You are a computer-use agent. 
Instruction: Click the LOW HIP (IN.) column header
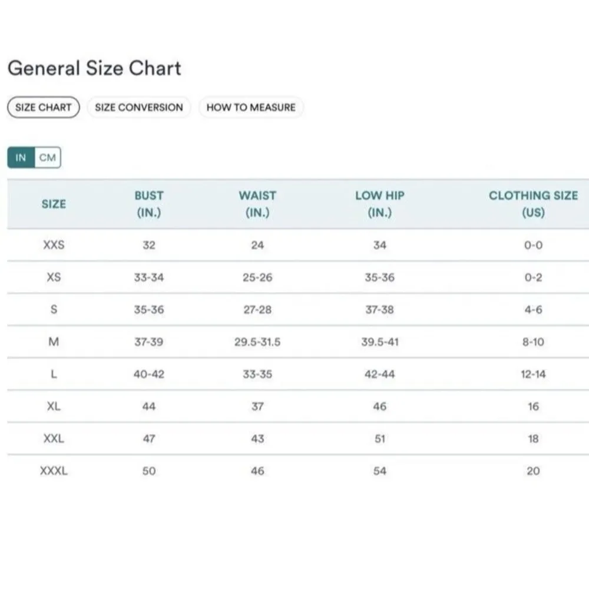point(380,204)
